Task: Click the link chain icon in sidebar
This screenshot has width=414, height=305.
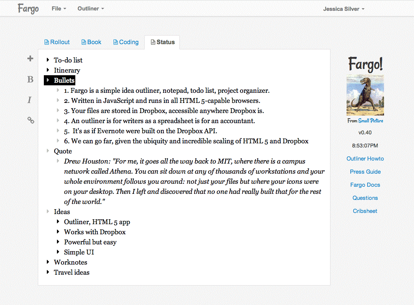Action: point(31,120)
